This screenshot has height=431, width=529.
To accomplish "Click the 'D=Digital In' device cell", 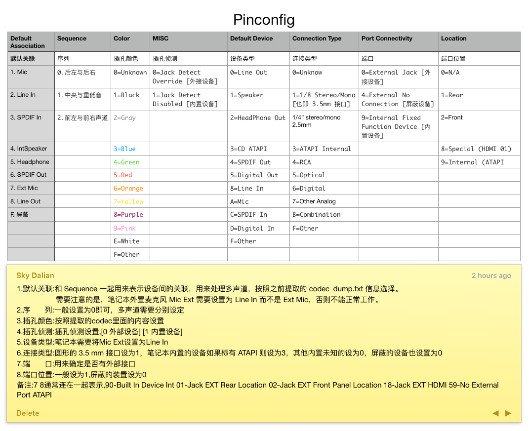I will 258,228.
